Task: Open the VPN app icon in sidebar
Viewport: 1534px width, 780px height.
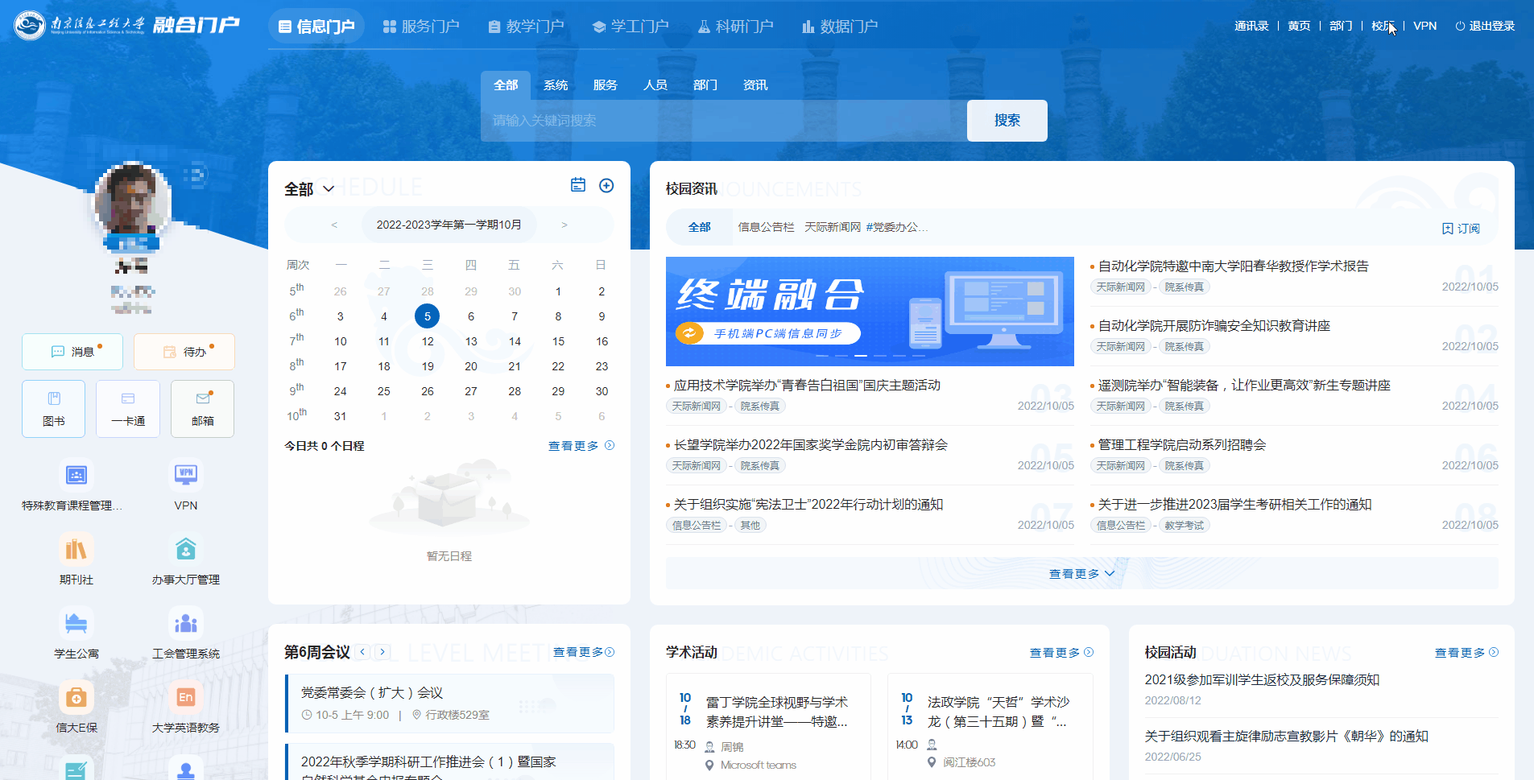Action: (x=185, y=475)
